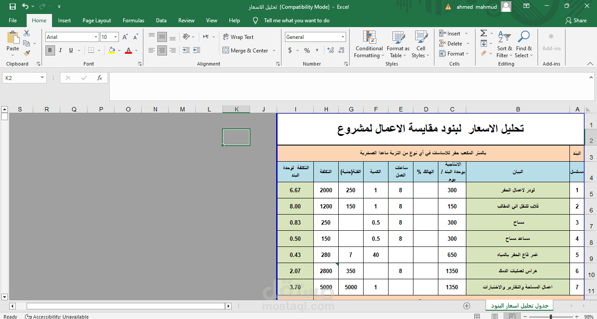Undo the last action
This screenshot has height=319, width=597.
coord(25,7)
